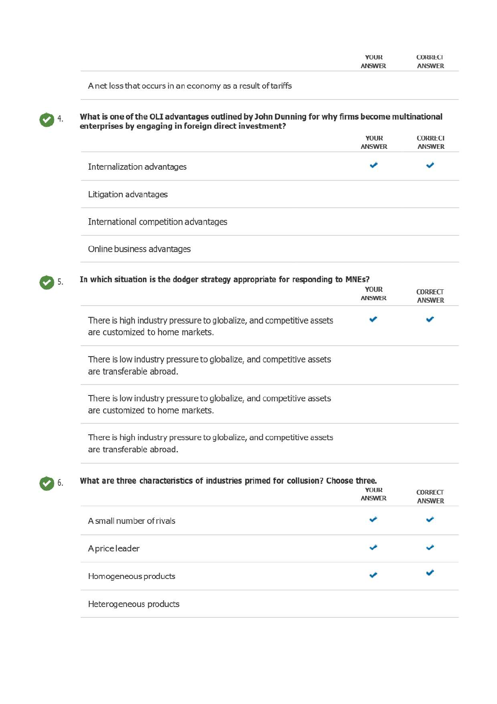
Task: Click green correct icon beside question 5
Action: point(47,282)
